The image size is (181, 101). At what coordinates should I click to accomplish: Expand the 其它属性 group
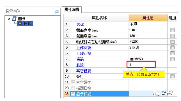73,82
